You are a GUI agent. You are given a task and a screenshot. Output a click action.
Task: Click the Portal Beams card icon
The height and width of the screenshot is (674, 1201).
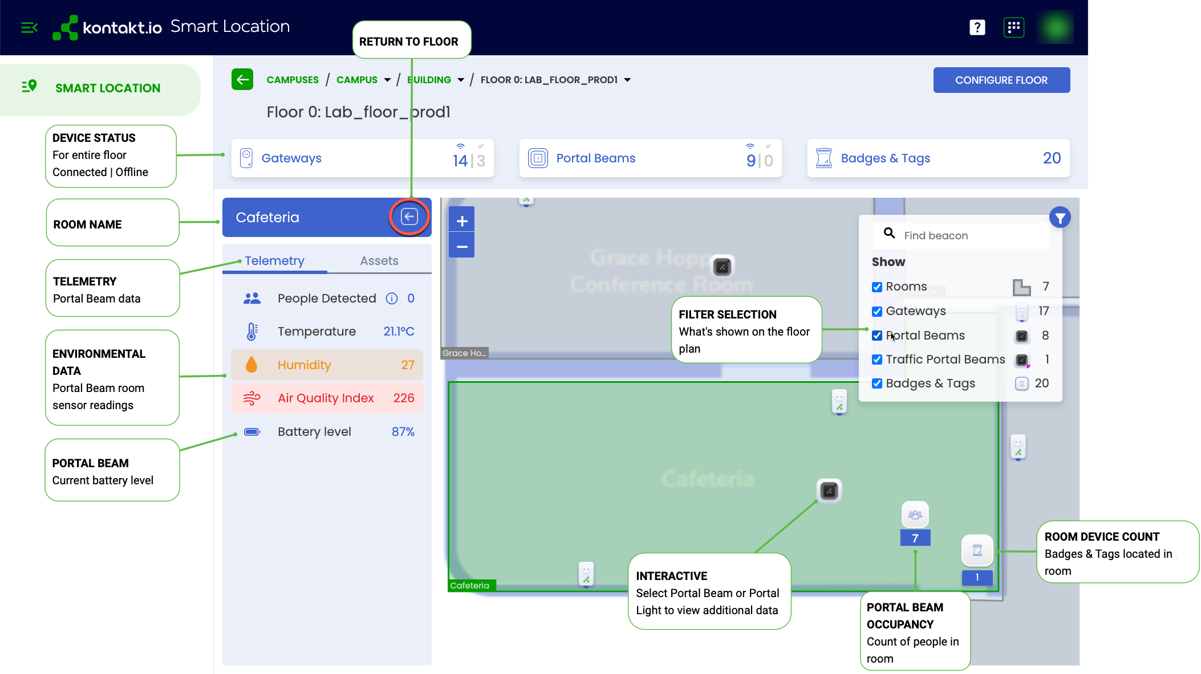pos(538,158)
